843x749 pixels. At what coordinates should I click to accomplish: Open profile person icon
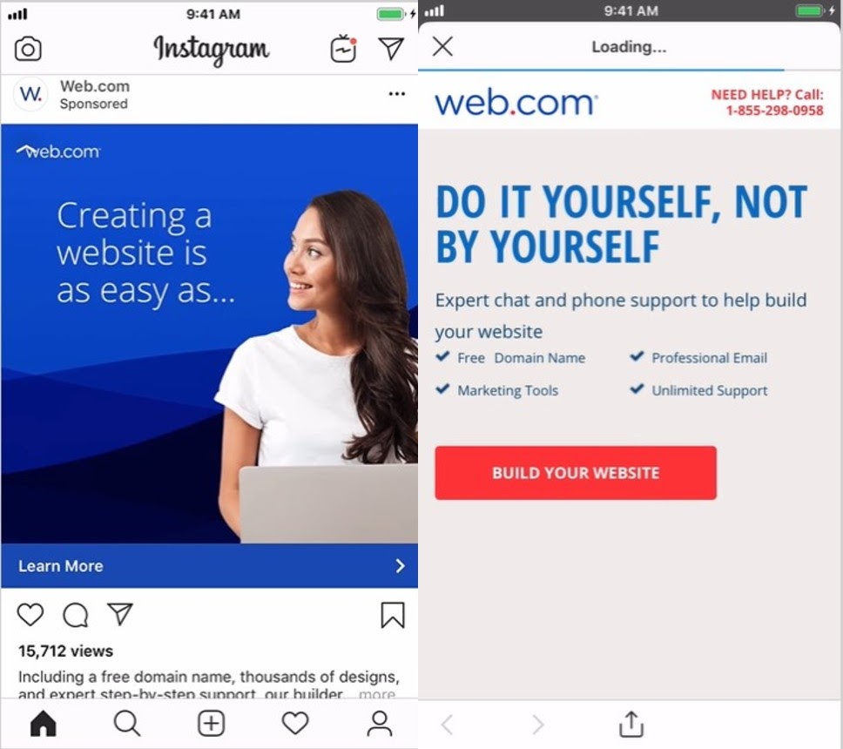pos(380,723)
